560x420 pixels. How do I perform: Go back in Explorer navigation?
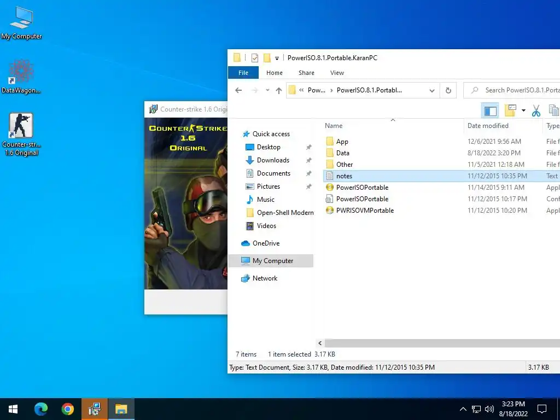point(238,90)
